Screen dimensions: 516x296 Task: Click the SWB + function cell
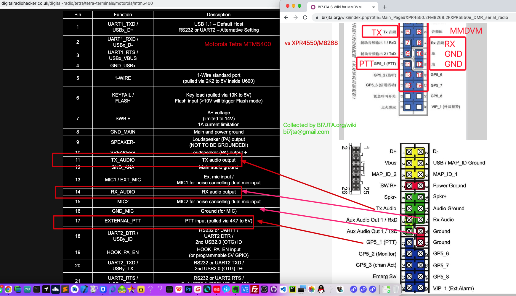coord(123,118)
